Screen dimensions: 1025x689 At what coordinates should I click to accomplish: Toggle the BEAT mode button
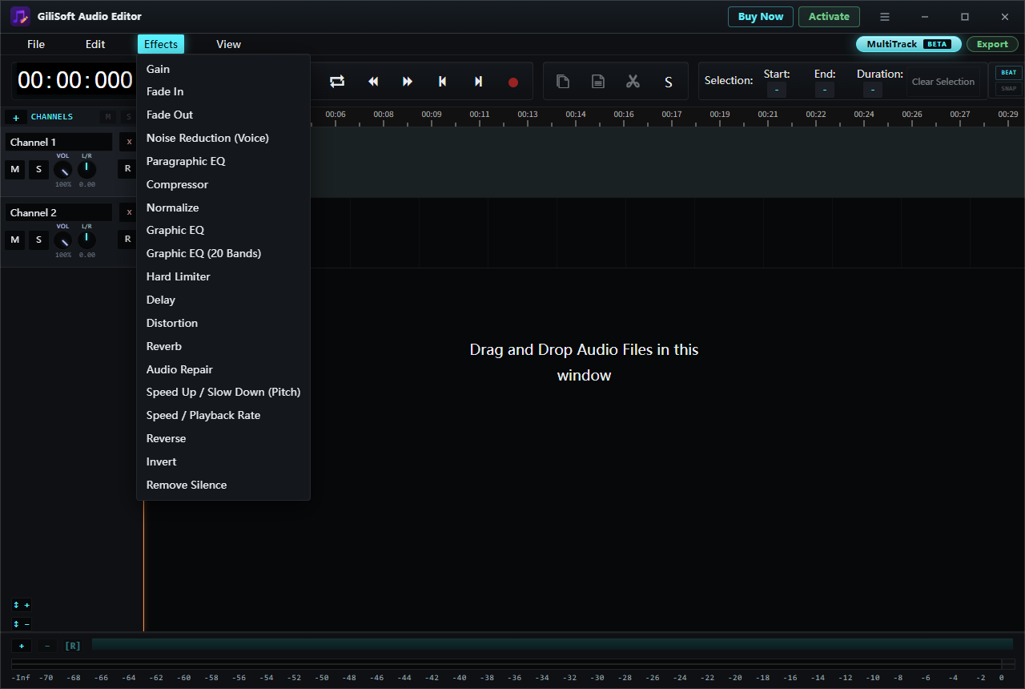[x=1008, y=73]
